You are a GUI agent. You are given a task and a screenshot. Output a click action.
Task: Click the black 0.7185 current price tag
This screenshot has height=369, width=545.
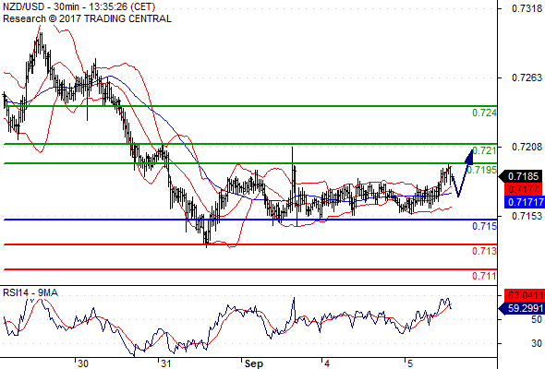coord(521,176)
